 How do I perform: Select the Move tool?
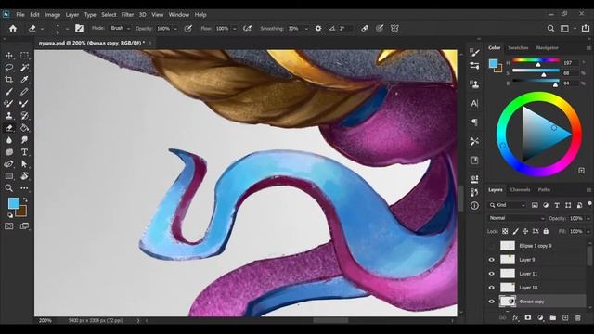(9, 56)
